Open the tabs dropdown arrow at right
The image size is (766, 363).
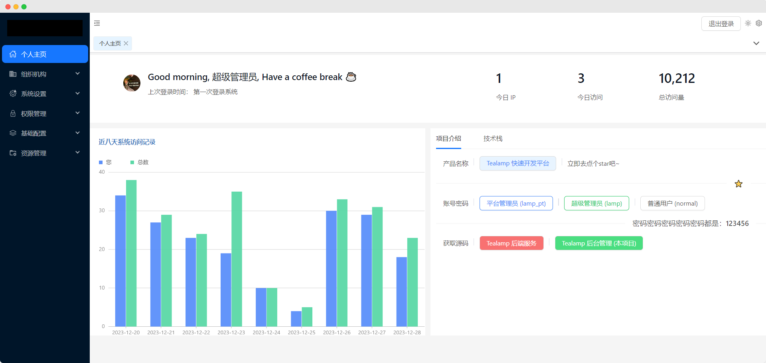(756, 43)
